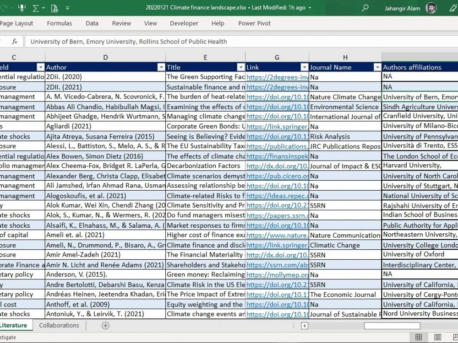Switch to Normal view icon
This screenshot has height=343, width=458.
418,337
